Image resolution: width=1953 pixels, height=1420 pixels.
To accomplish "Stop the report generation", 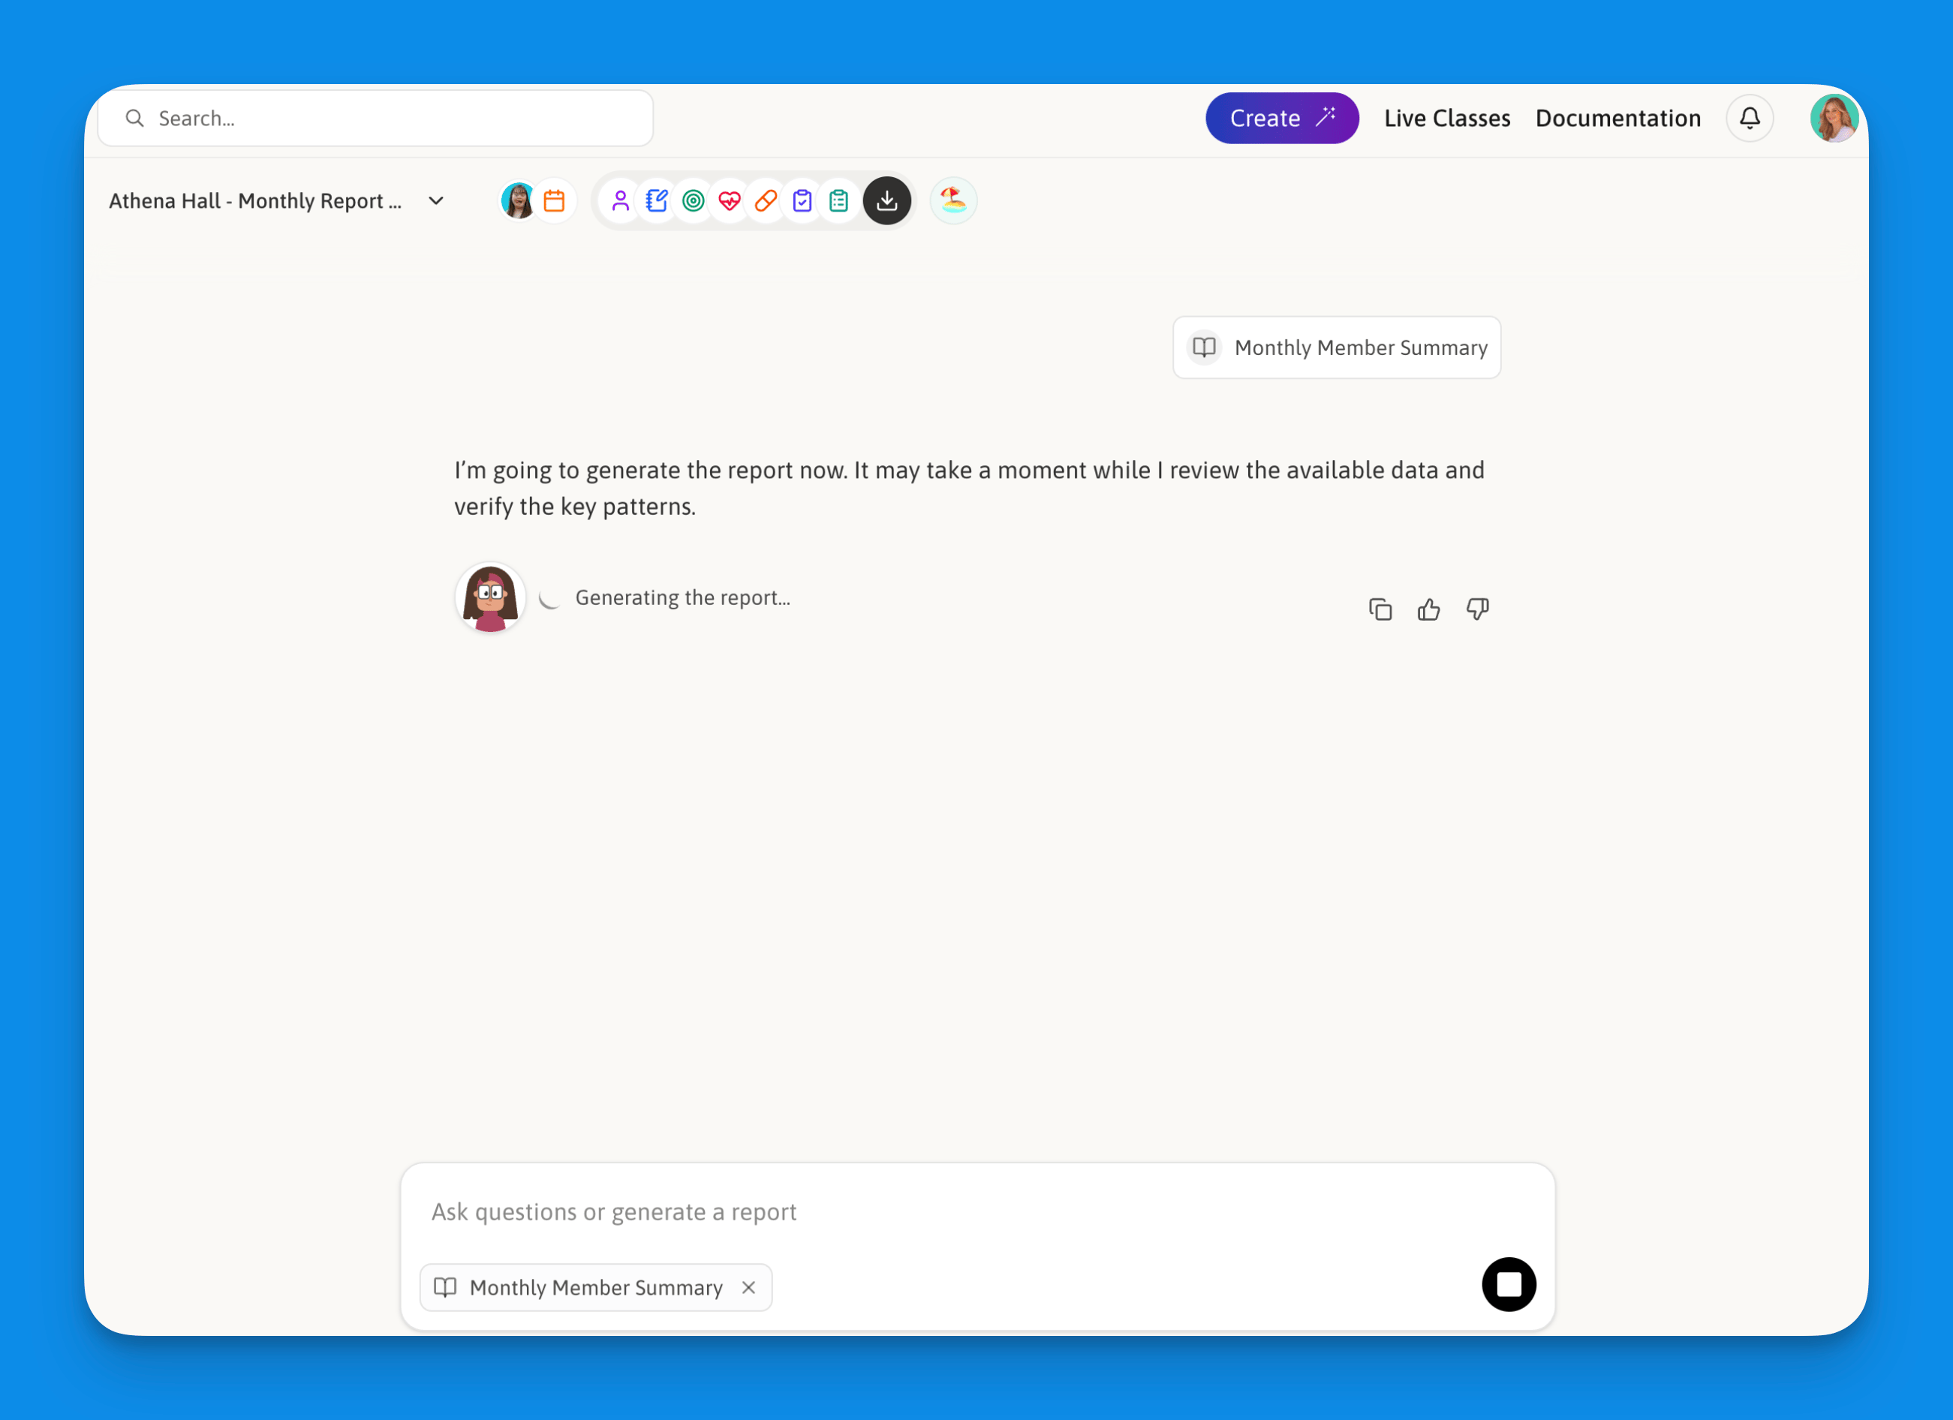I will coord(1509,1284).
